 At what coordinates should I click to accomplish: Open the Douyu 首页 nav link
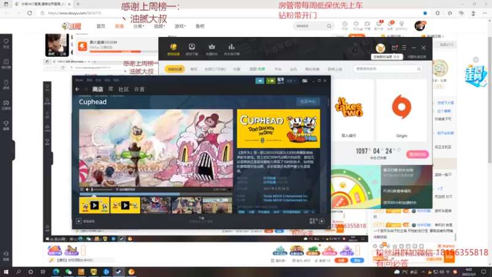101,26
